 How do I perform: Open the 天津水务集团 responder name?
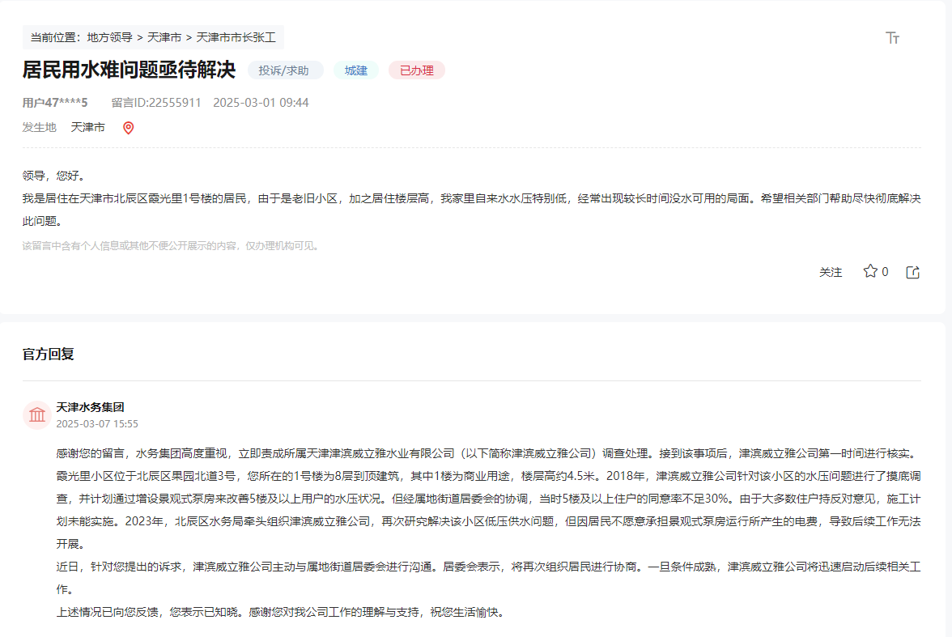(x=90, y=407)
